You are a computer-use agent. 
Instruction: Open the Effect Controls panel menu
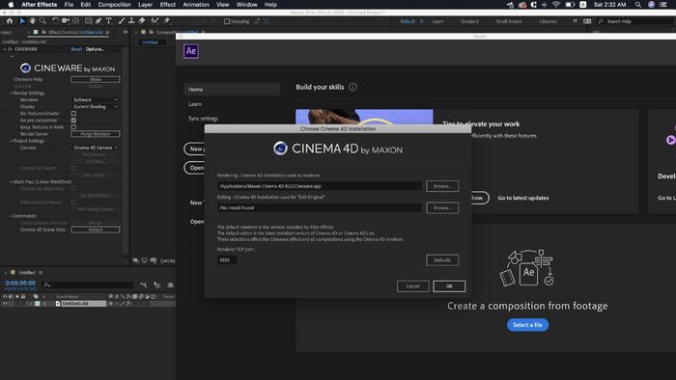107,32
